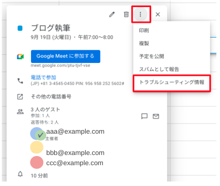This screenshot has height=186, width=220.
Task: Click the 電話で参加 link
Action: [x=44, y=77]
